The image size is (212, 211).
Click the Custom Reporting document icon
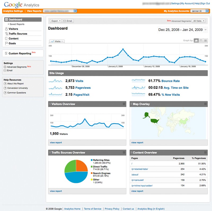pyautogui.click(x=6, y=53)
